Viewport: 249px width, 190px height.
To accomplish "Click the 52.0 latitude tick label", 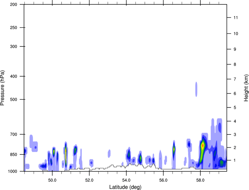I will coord(89,180).
